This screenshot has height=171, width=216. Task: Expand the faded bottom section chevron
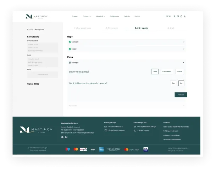coord(183,106)
